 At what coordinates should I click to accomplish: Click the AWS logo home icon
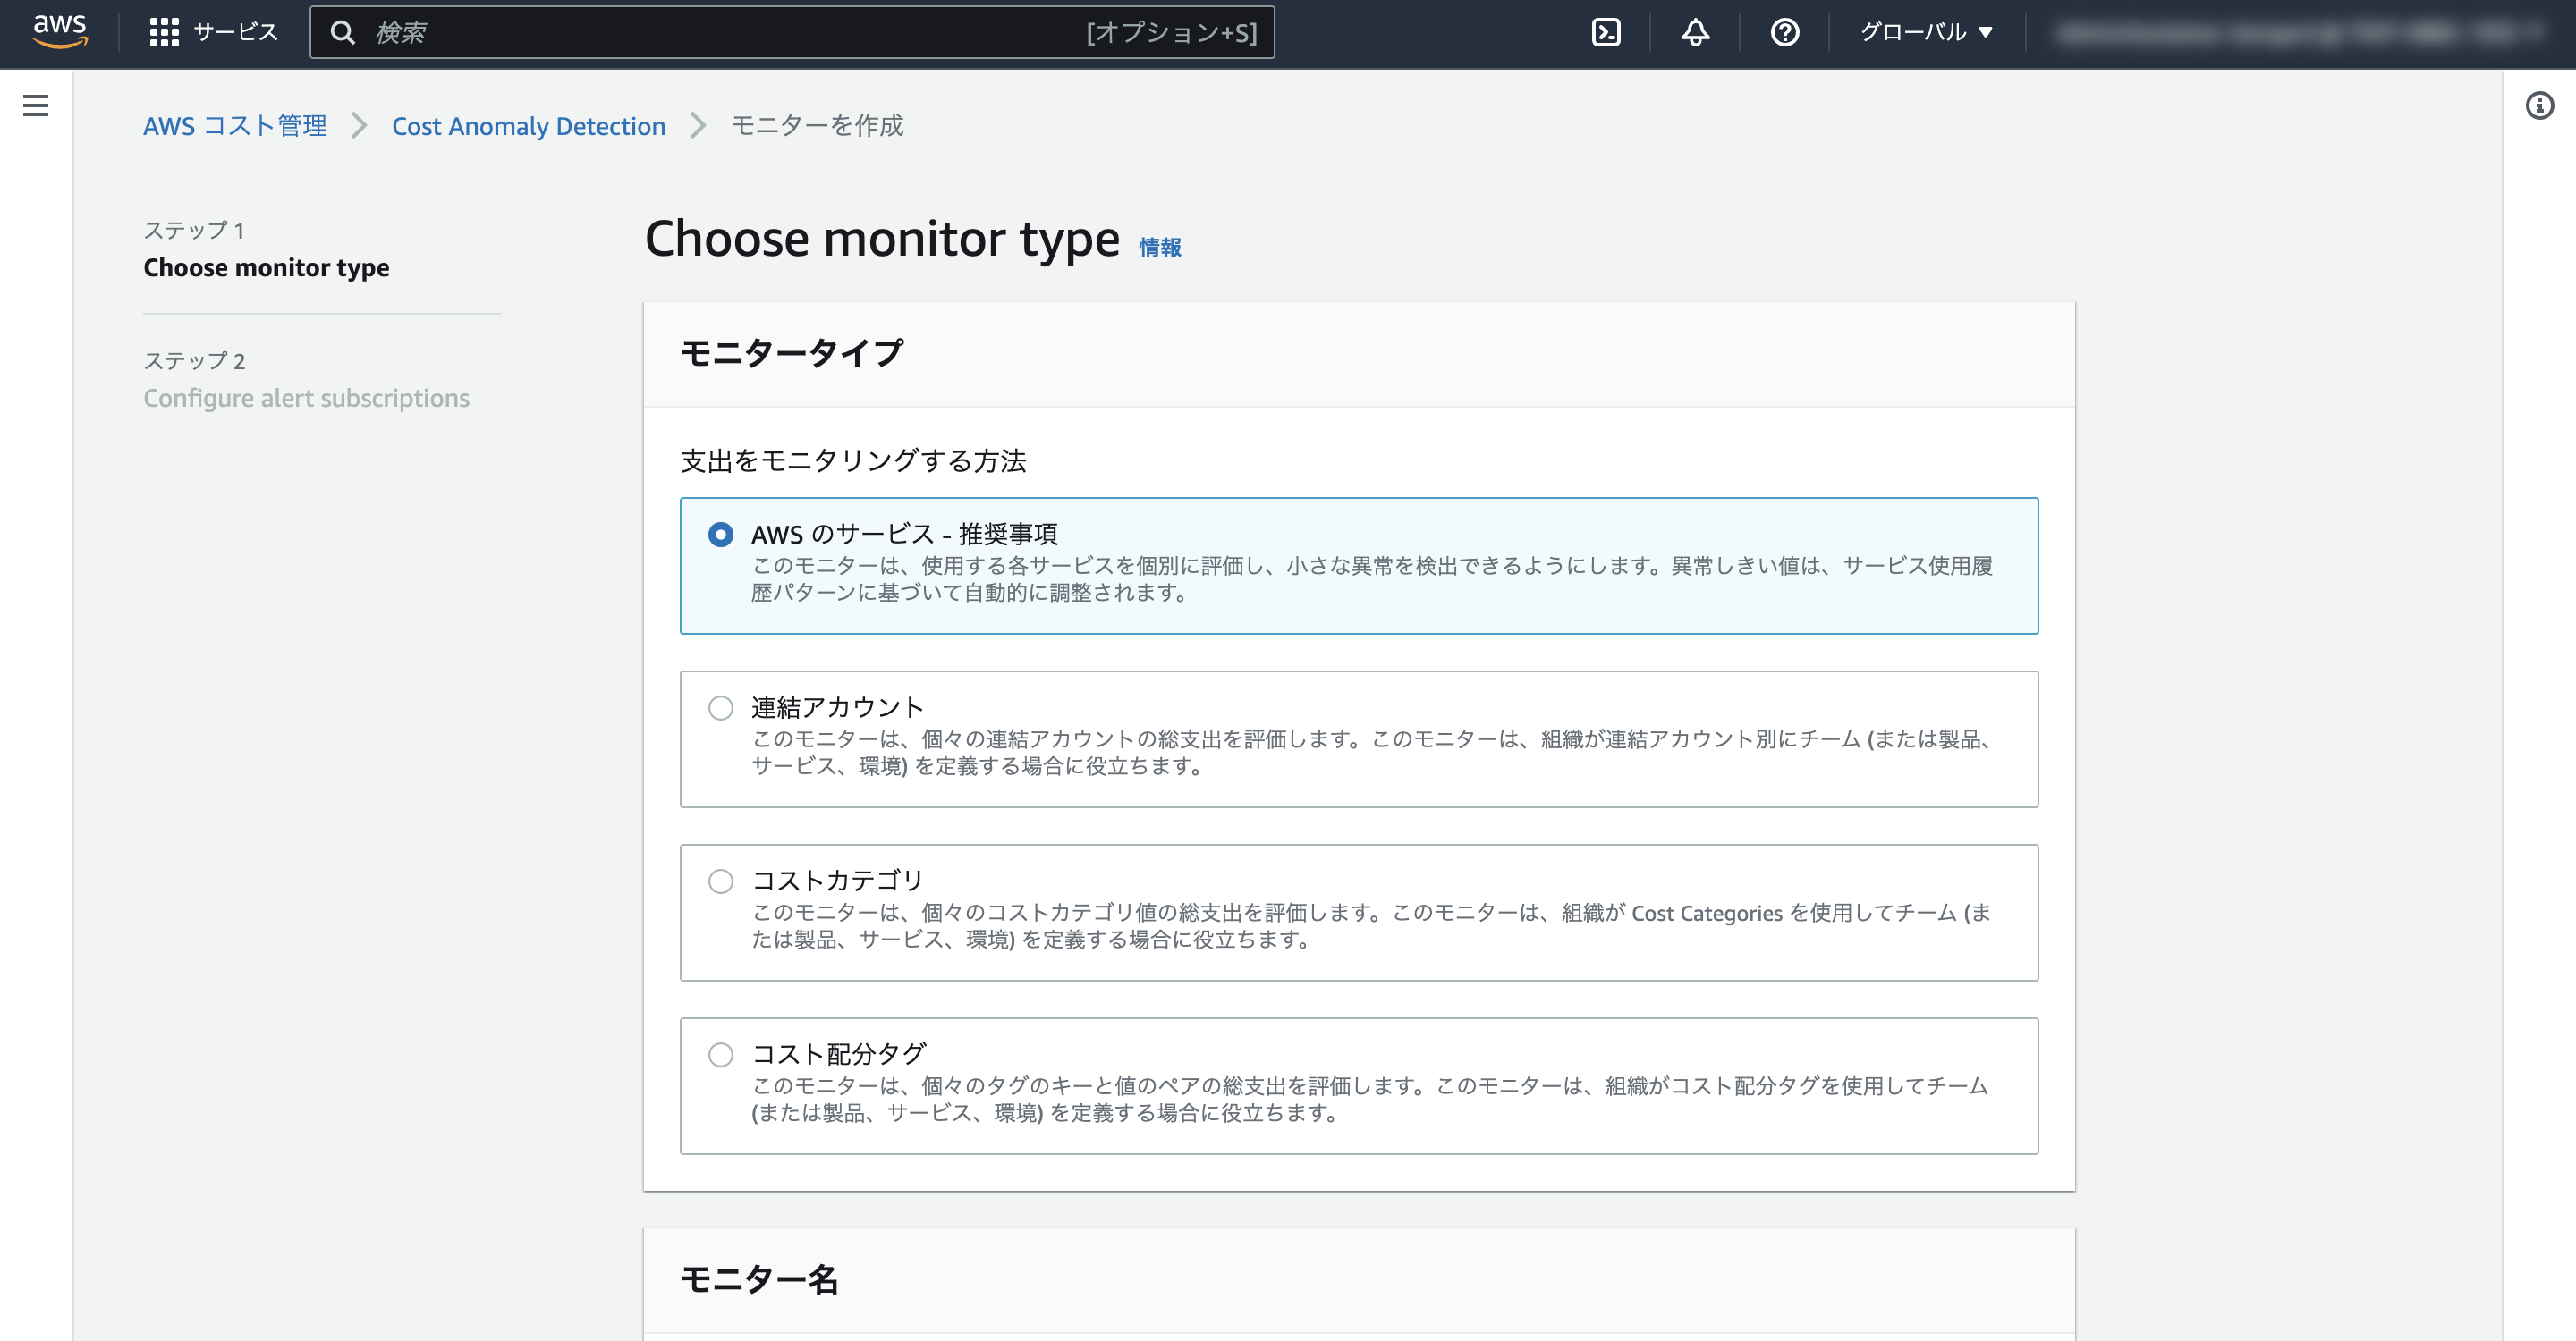coord(60,32)
